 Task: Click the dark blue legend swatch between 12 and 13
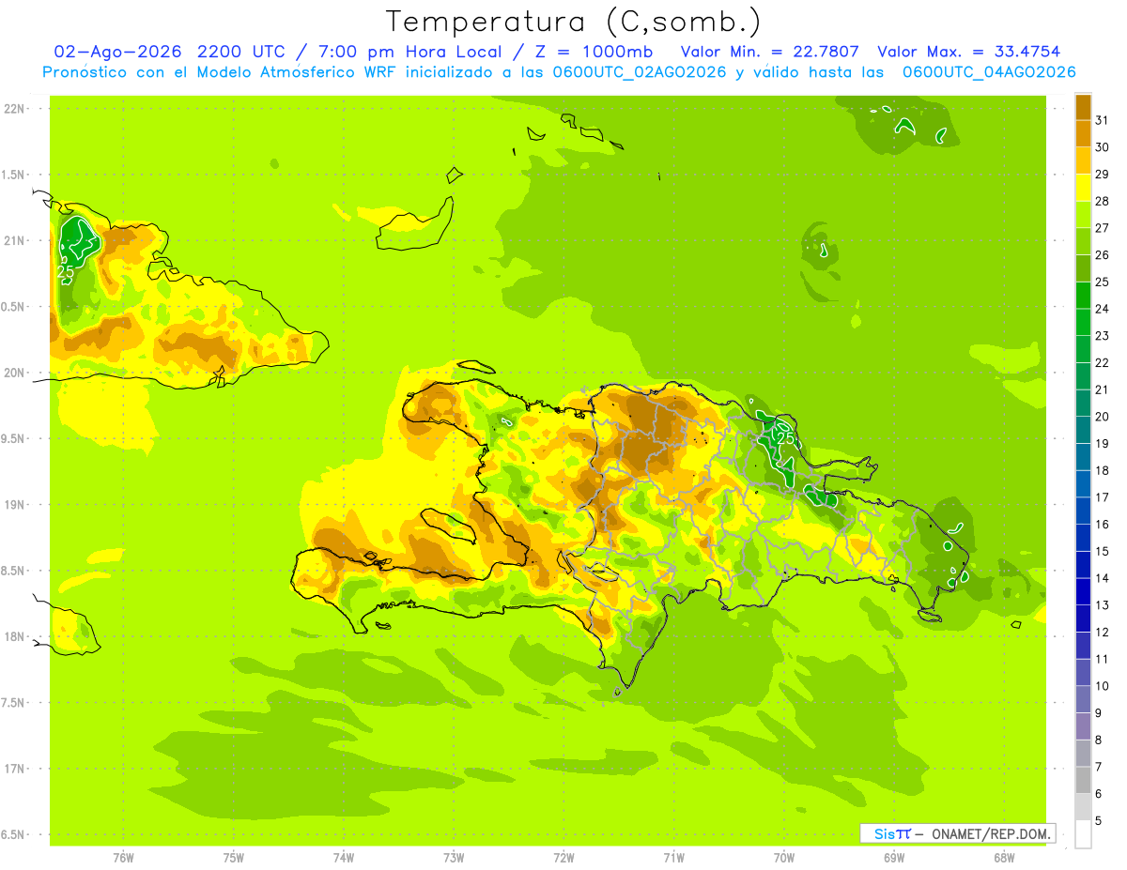coord(1083,618)
